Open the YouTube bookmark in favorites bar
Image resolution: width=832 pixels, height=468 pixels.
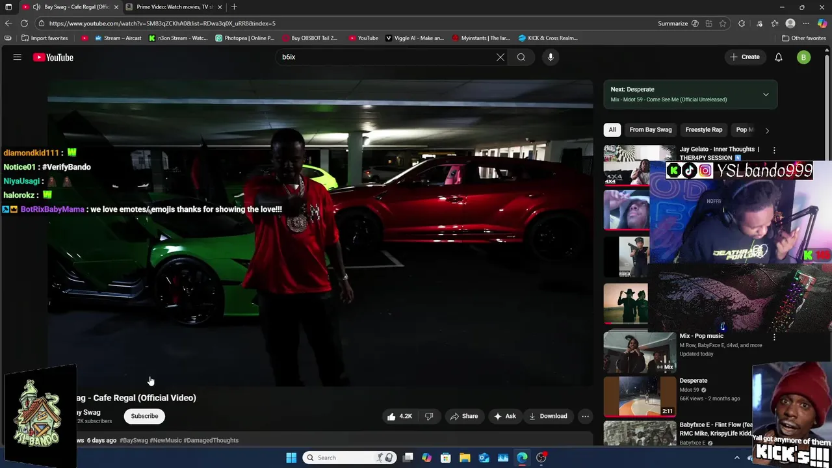[363, 38]
